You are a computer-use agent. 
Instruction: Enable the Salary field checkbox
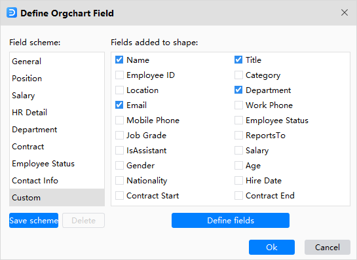point(238,150)
